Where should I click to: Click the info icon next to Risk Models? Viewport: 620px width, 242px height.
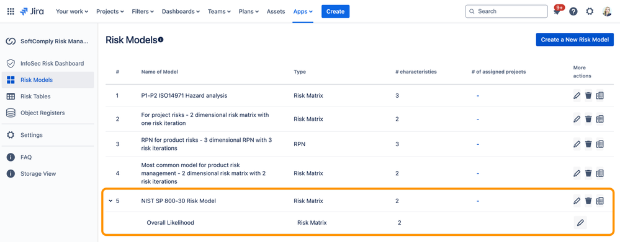[161, 40]
